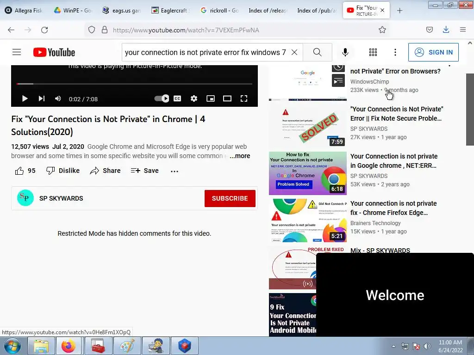Image resolution: width=474 pixels, height=355 pixels.
Task: Open the WindowsChimp channel name
Action: 370,81
